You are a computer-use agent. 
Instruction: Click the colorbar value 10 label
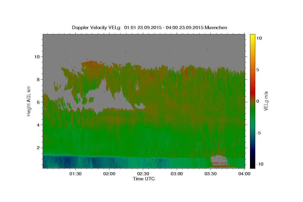tap(259, 38)
